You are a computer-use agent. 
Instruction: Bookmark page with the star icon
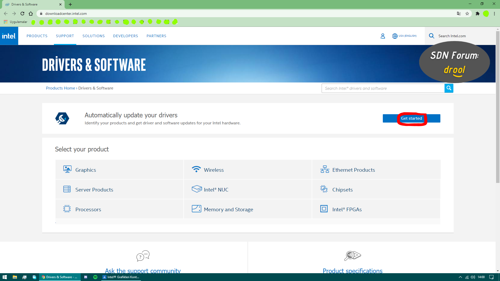click(467, 14)
